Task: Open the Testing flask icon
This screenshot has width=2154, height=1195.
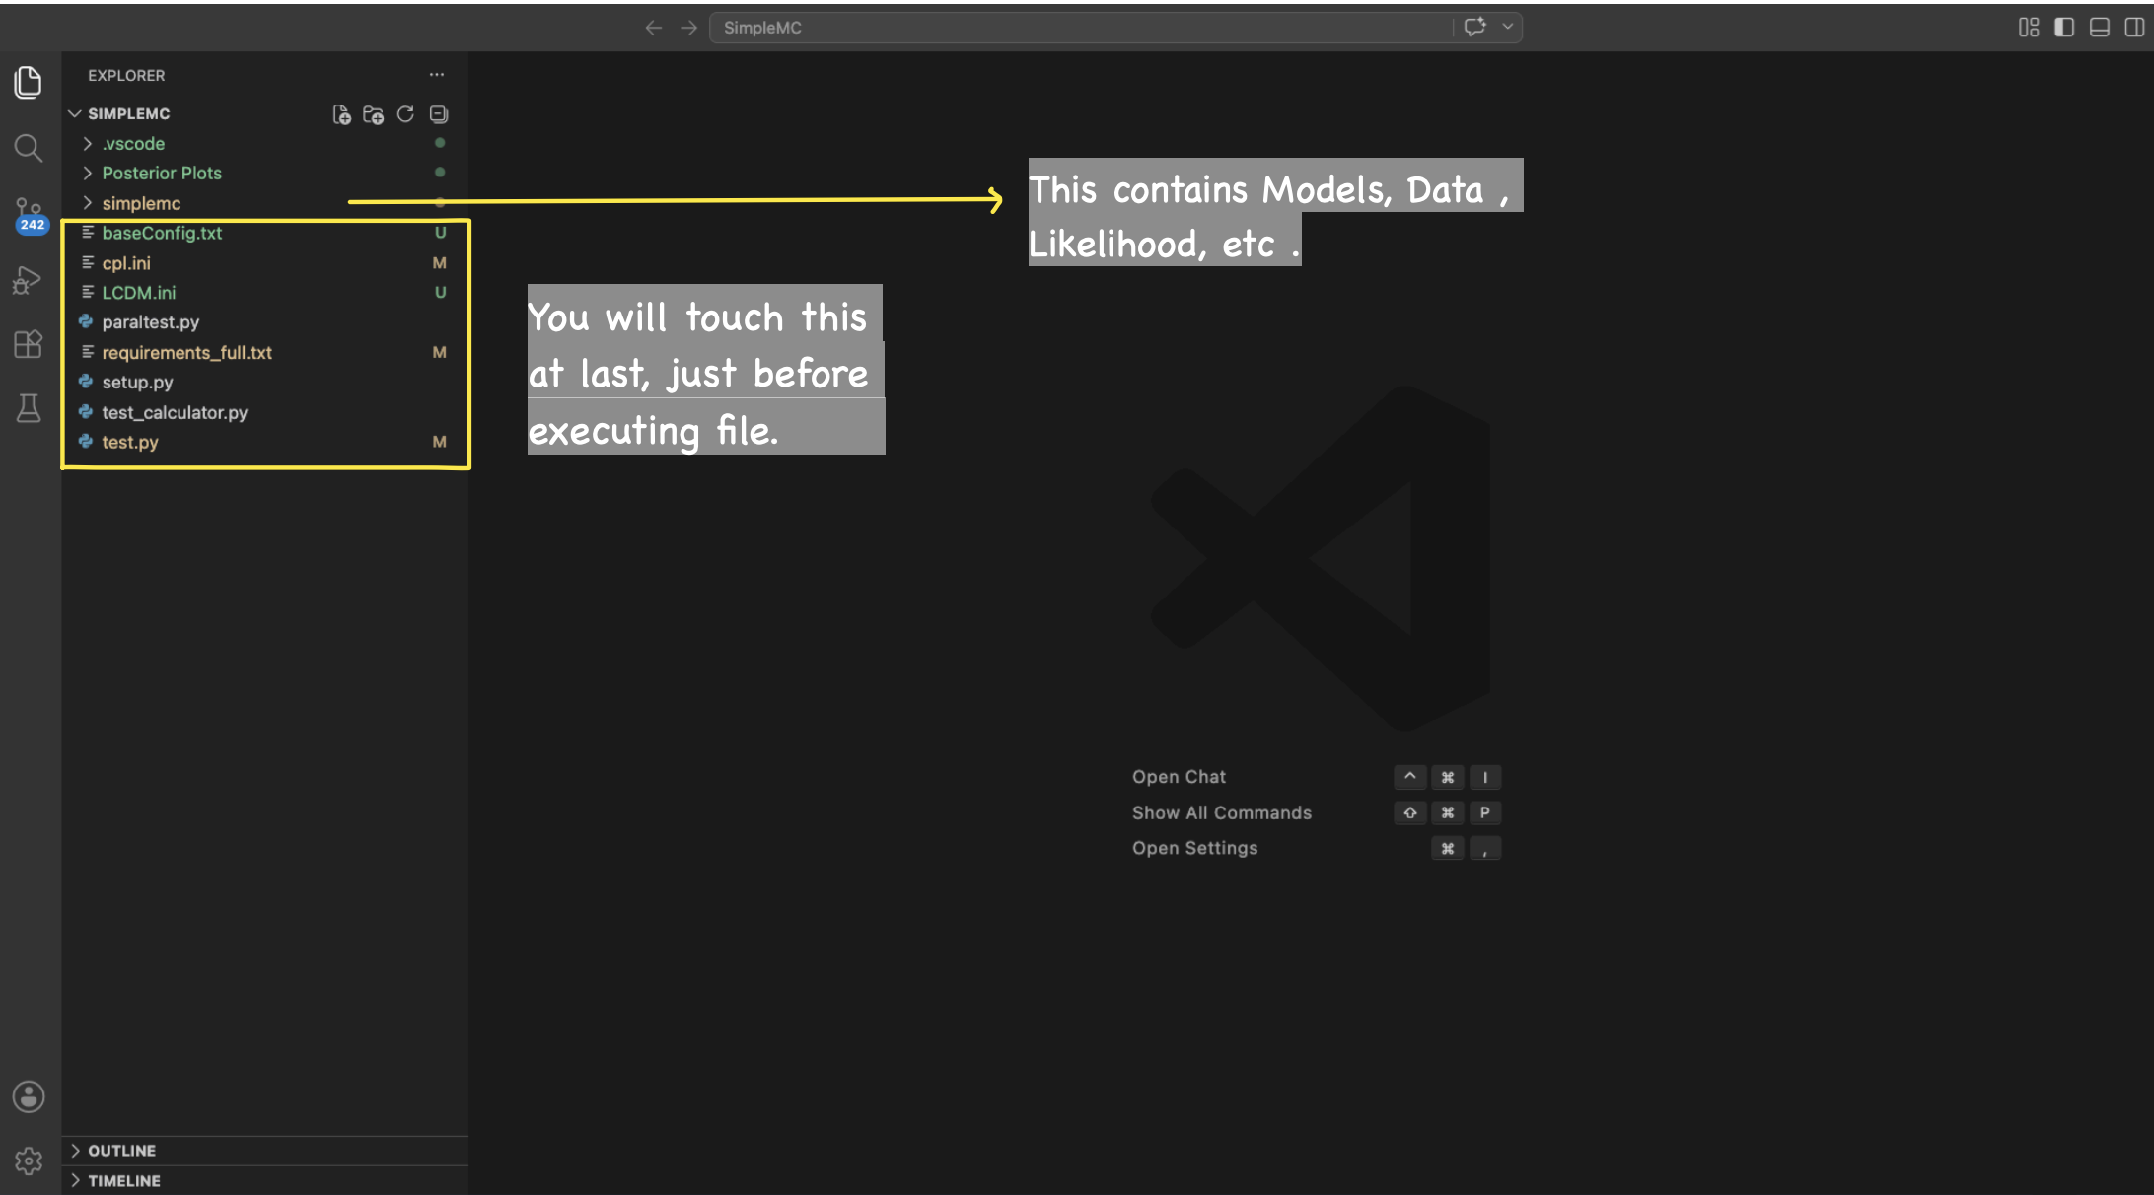Action: pyautogui.click(x=29, y=408)
